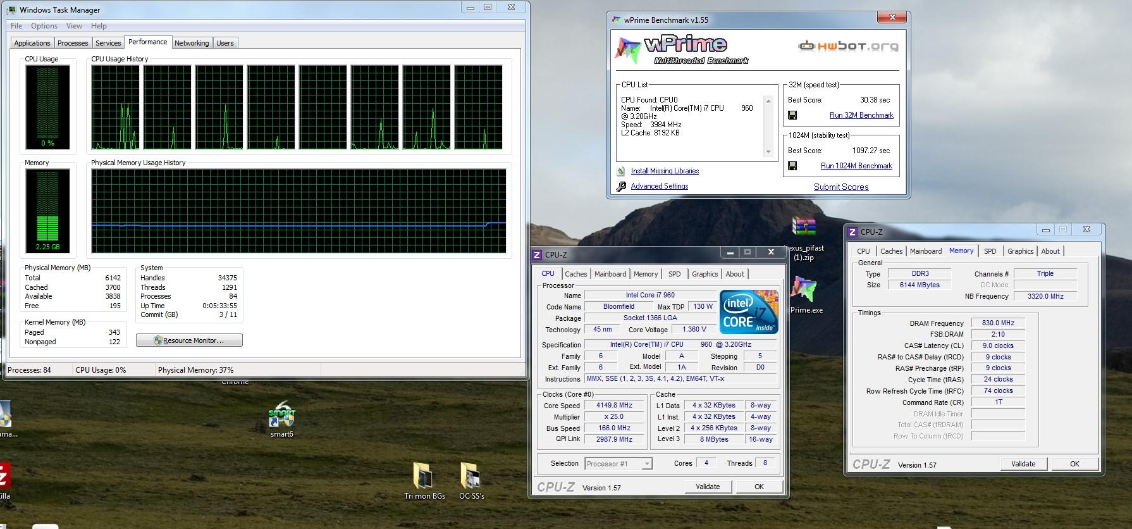Click the Advanced Settings wrench icon

click(x=621, y=186)
